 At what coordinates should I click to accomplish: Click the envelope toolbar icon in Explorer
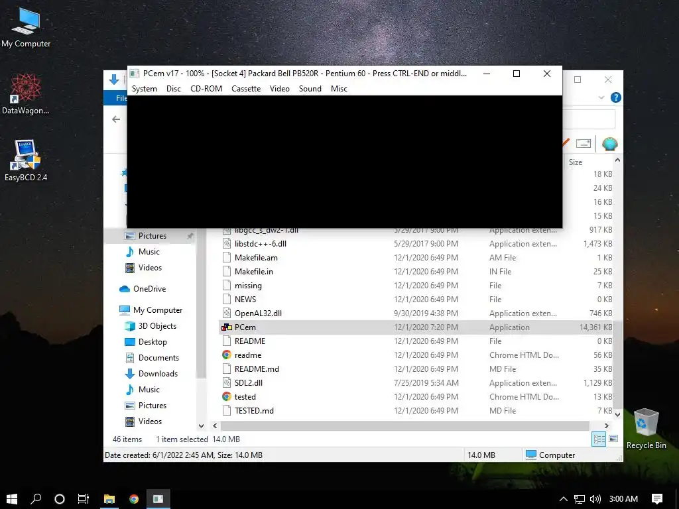click(584, 144)
